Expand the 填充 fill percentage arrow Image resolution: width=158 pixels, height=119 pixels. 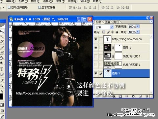click(x=138, y=32)
